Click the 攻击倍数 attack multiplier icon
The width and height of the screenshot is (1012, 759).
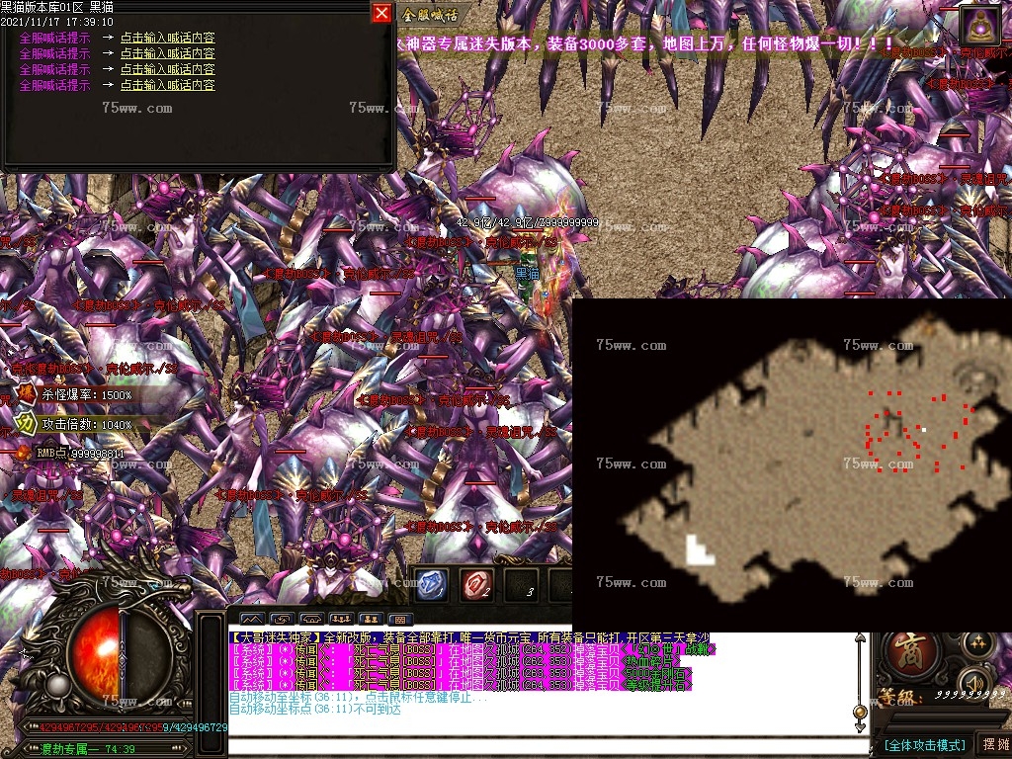[x=25, y=423]
